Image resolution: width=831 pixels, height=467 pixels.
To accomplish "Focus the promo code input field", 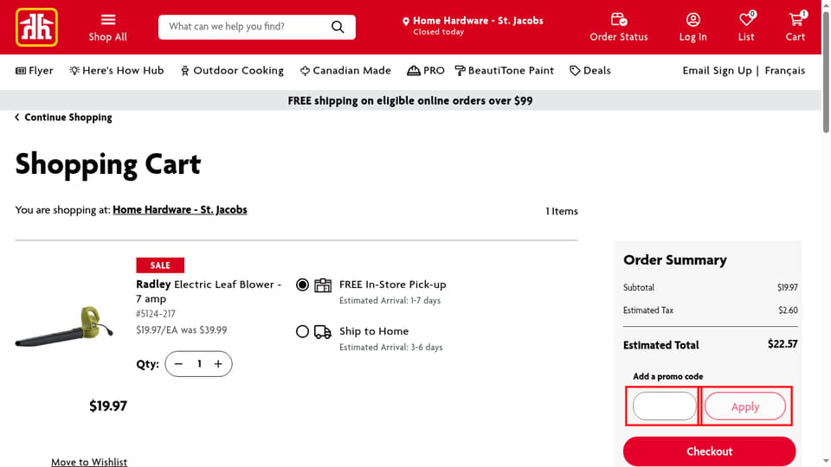I will [x=664, y=406].
